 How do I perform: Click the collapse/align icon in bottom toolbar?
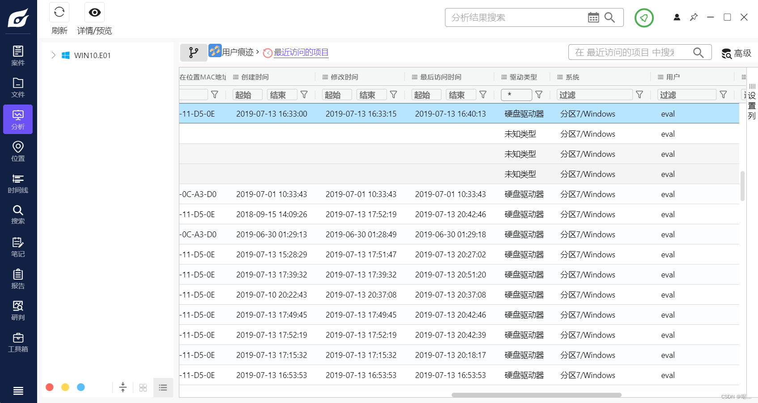(123, 387)
